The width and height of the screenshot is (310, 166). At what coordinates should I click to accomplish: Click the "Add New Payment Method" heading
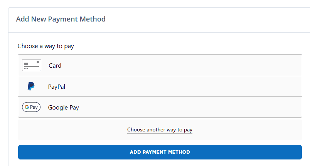pos(61,19)
